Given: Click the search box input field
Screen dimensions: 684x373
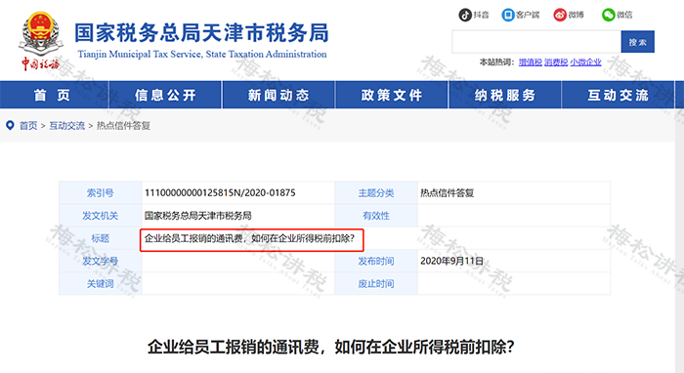Looking at the screenshot, I should 536,42.
